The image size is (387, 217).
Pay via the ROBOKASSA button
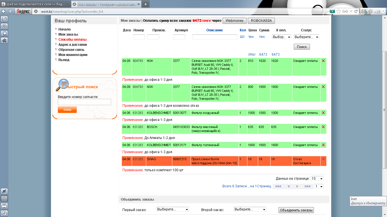point(261,21)
